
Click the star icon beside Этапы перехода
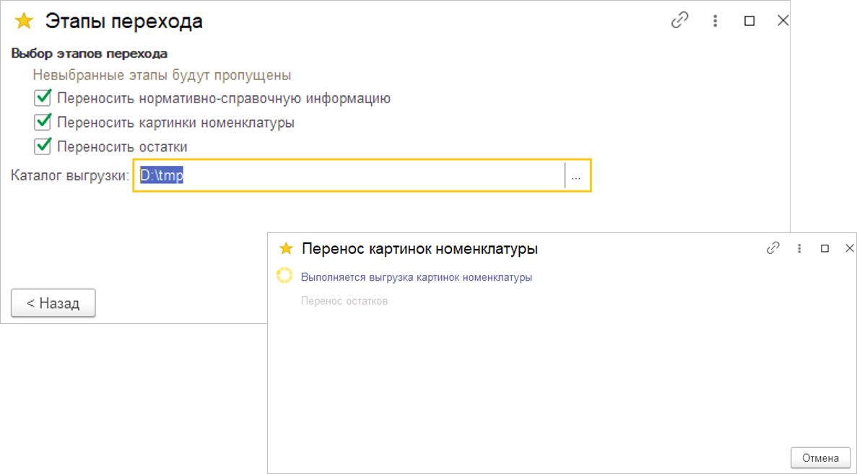25,22
